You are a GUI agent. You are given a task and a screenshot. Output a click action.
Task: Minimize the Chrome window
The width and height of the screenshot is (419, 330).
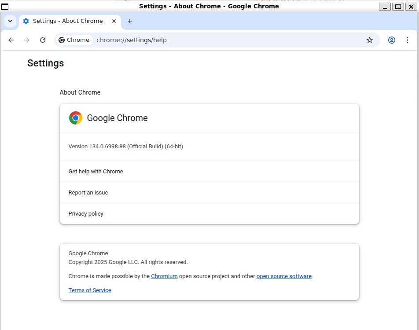(x=385, y=7)
